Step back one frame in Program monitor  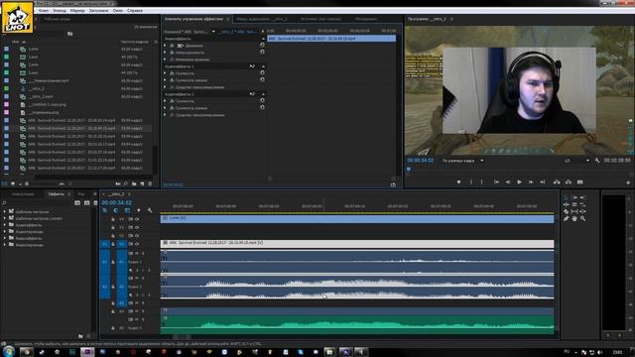pos(508,182)
